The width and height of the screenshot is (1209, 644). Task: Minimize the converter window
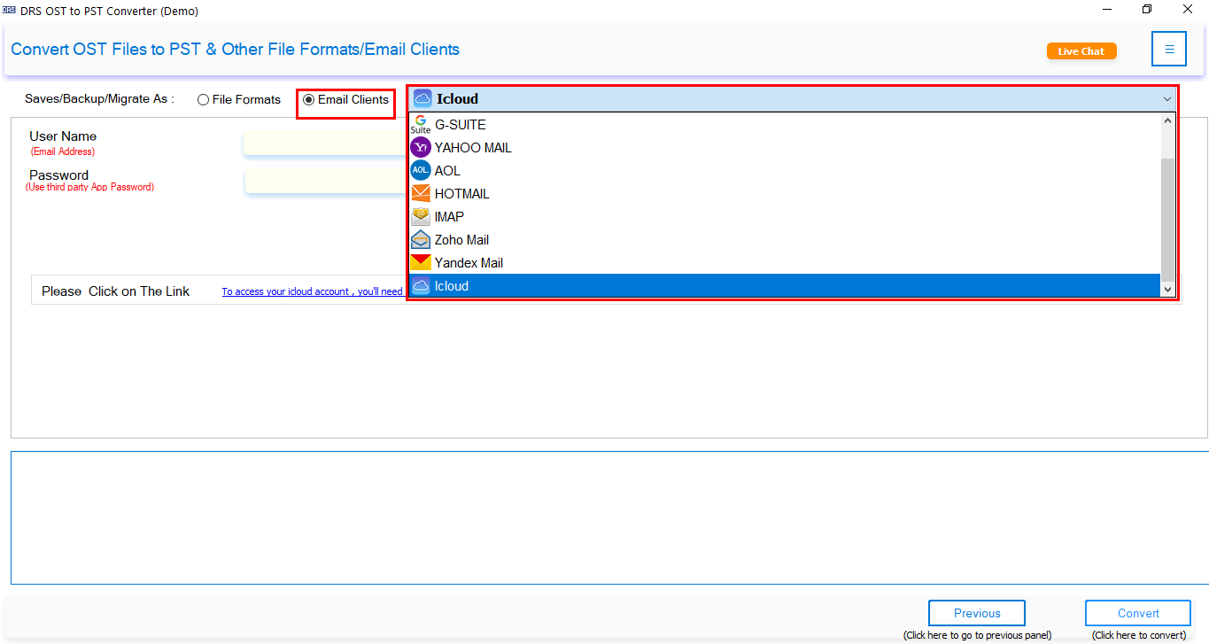coord(1107,10)
